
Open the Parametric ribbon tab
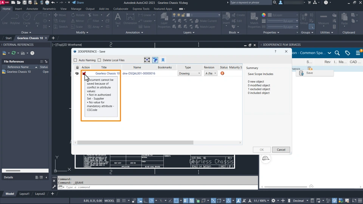pos(49,9)
